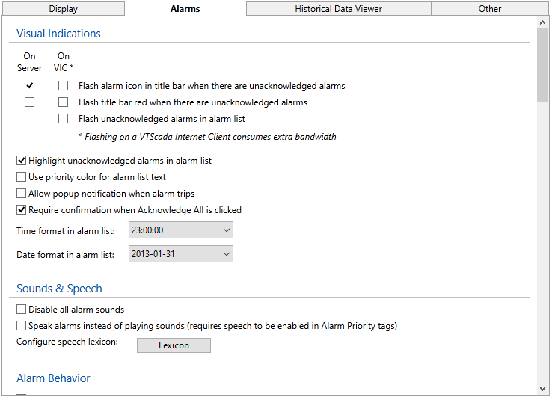Viewport: 552px width, 397px height.
Task: Enable On VIC flash title bar red checkbox
Action: click(64, 102)
